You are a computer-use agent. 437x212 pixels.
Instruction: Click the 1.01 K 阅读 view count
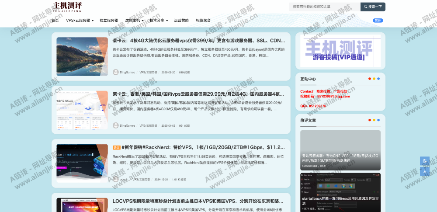[x=179, y=179]
